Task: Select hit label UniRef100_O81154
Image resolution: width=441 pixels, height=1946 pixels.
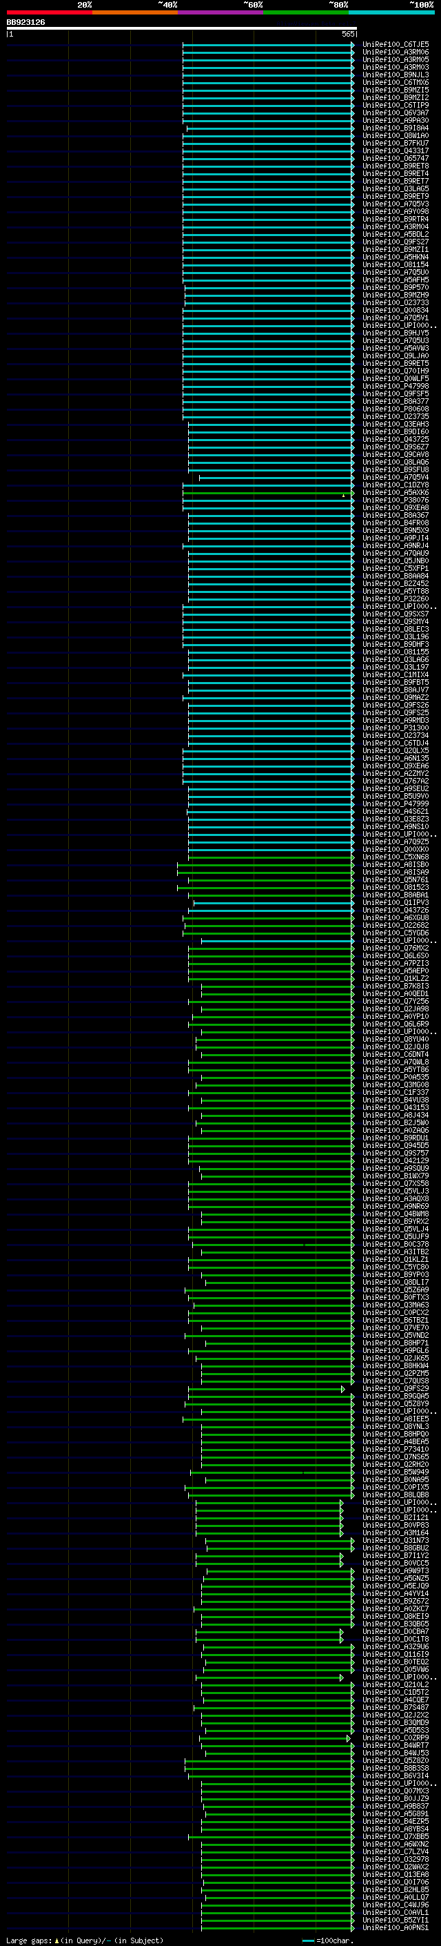Action: (x=396, y=264)
